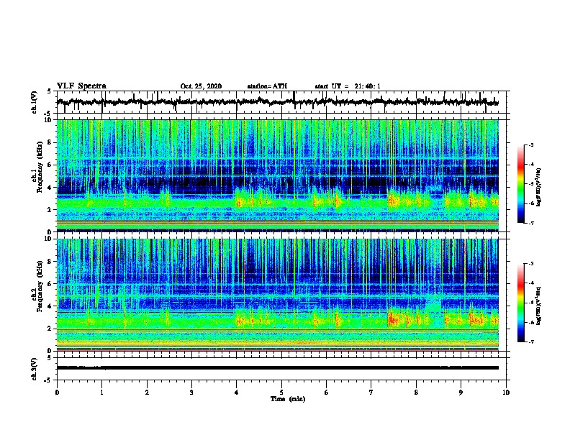
Task: Click the ch.3 voltage trace panel
Action: [x=281, y=369]
